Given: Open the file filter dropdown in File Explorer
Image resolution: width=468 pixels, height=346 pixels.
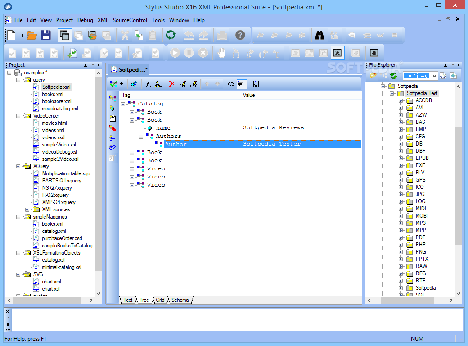Looking at the screenshot, I should pyautogui.click(x=434, y=76).
